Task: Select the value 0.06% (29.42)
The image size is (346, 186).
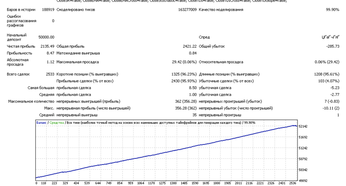Action: click(x=327, y=62)
